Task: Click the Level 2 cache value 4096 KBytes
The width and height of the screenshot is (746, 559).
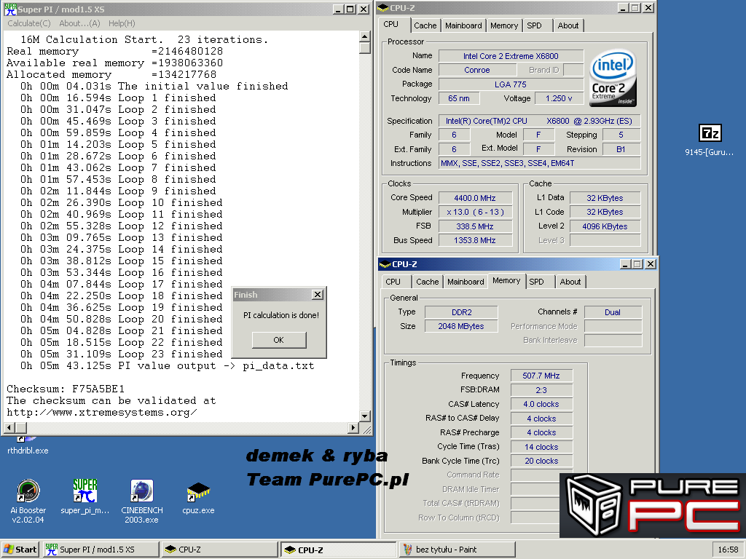Action: coord(605,226)
